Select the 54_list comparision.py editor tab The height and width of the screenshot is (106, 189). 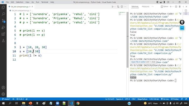[20, 6]
